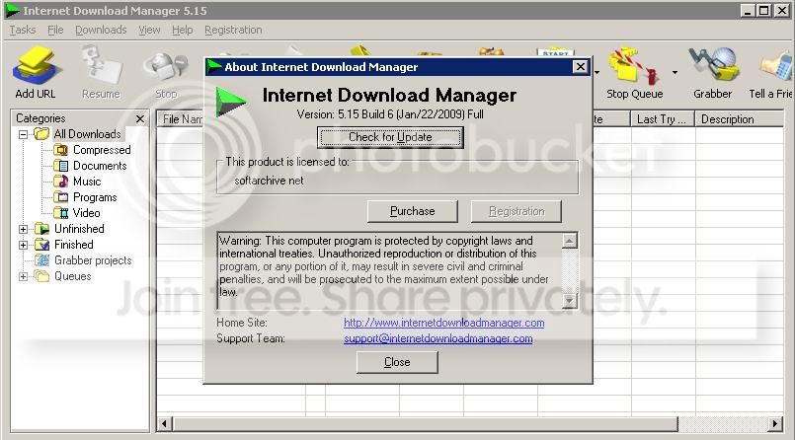This screenshot has height=440, width=795.
Task: Open the Help menu
Action: [x=182, y=30]
